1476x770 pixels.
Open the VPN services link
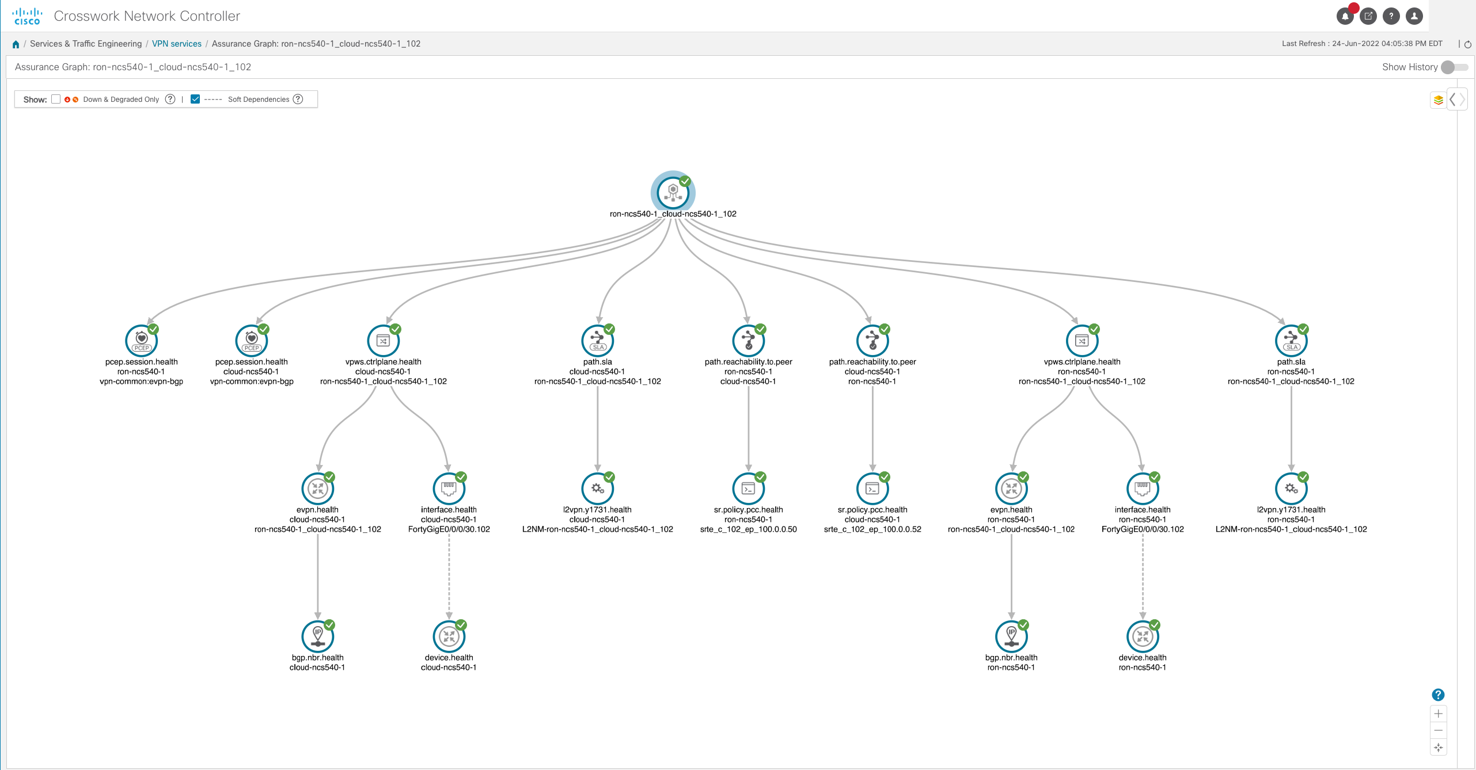point(176,44)
